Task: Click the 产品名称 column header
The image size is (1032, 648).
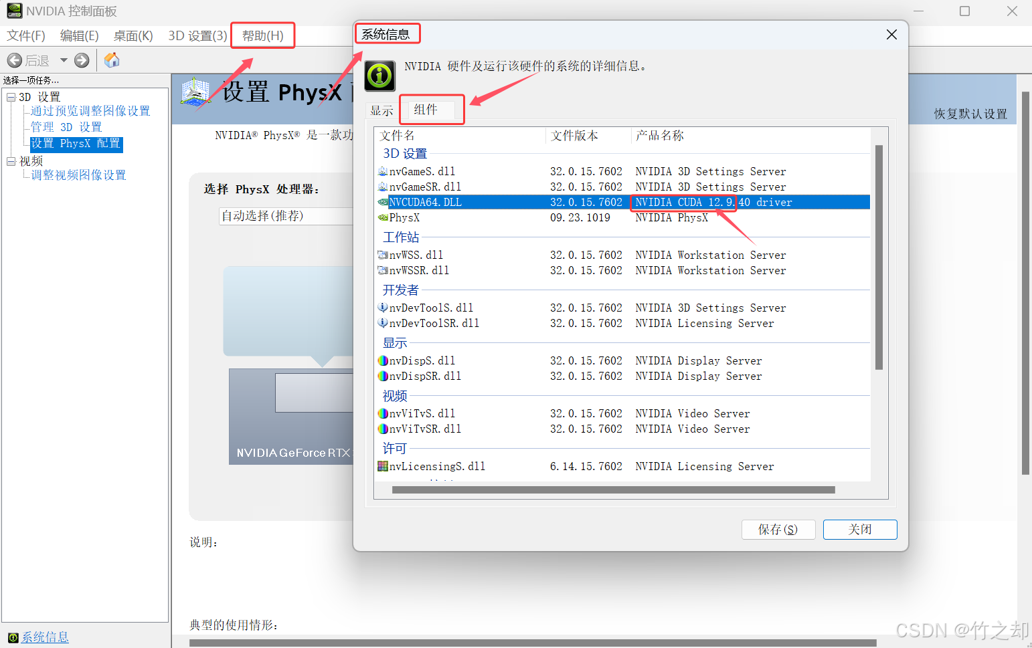Action: [x=751, y=136]
